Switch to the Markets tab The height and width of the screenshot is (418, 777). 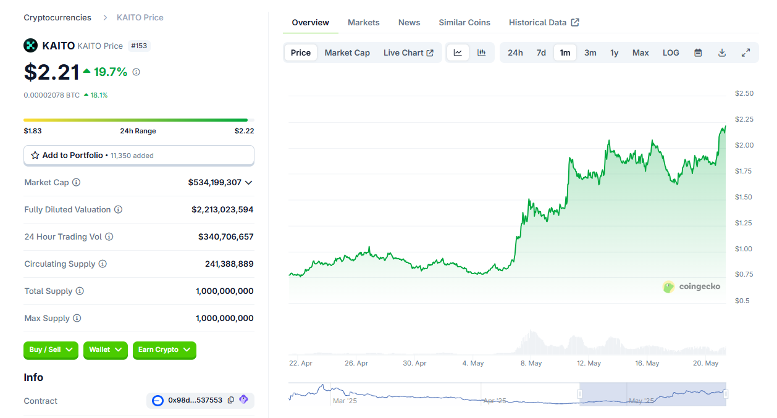364,22
